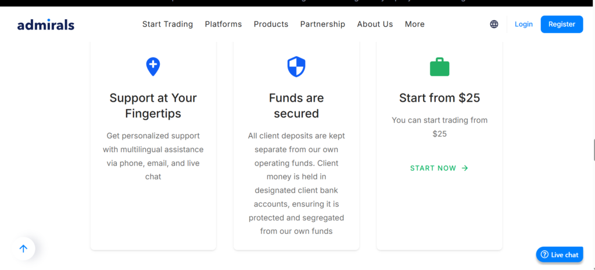Click the blue support location-pin icon
This screenshot has height=270, width=595.
[x=153, y=66]
